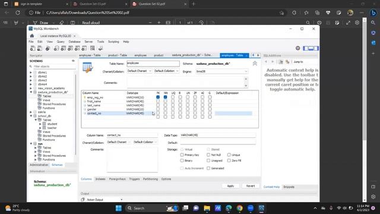Click the reconnect to DBMS toolbar icon
Viewport: 380px width, 214px height.
point(100,48)
